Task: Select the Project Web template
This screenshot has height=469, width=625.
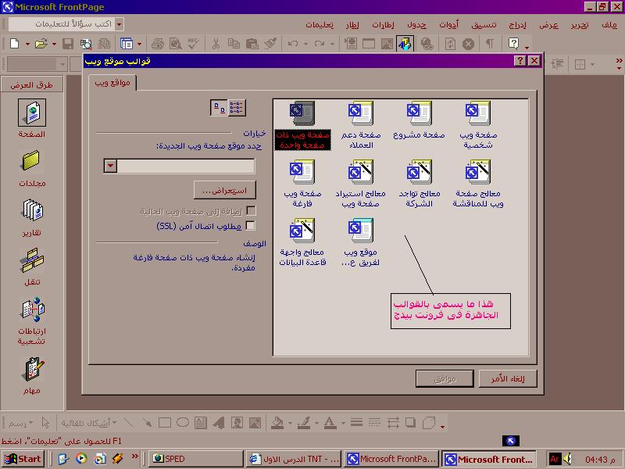Action: 419,120
